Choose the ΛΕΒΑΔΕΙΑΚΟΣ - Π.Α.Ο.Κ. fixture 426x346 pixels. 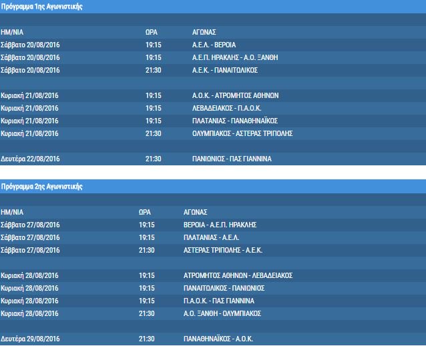click(x=224, y=108)
